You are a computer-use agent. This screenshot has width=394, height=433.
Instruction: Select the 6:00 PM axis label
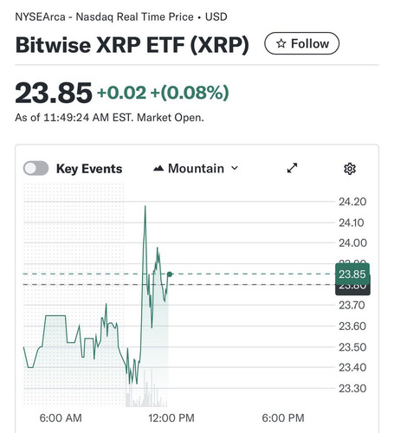[x=283, y=417]
